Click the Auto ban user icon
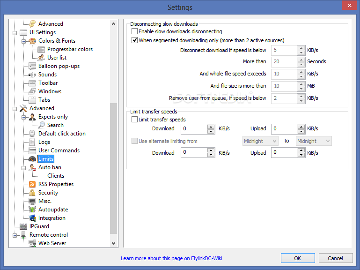This screenshot has height=270, width=360. (32, 167)
